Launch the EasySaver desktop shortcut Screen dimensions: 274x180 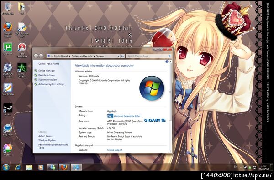click(x=8, y=130)
